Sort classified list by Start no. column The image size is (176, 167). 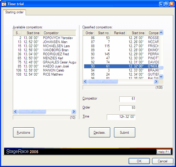103,33
